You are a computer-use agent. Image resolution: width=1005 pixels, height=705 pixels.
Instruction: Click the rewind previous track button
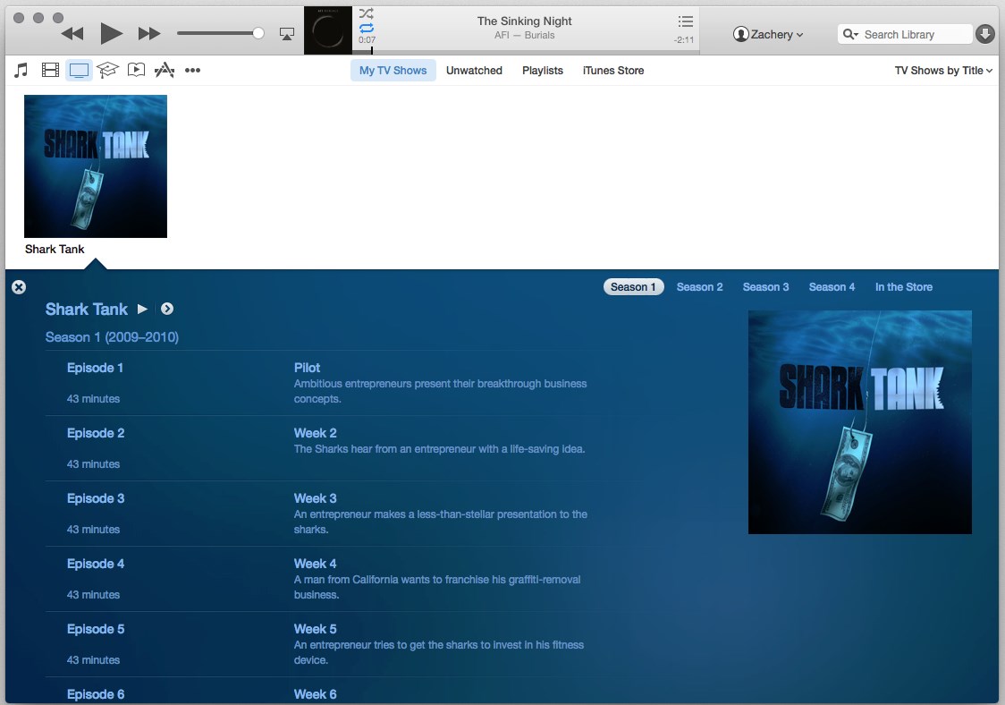point(72,34)
